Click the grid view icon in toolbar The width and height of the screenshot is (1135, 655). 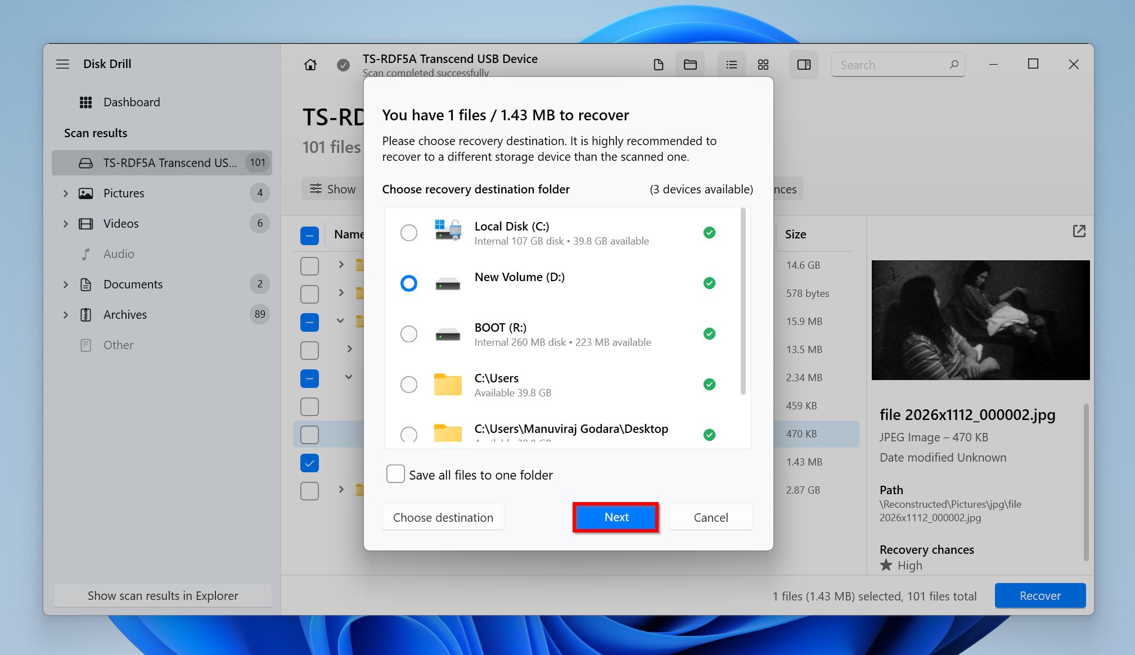tap(763, 65)
